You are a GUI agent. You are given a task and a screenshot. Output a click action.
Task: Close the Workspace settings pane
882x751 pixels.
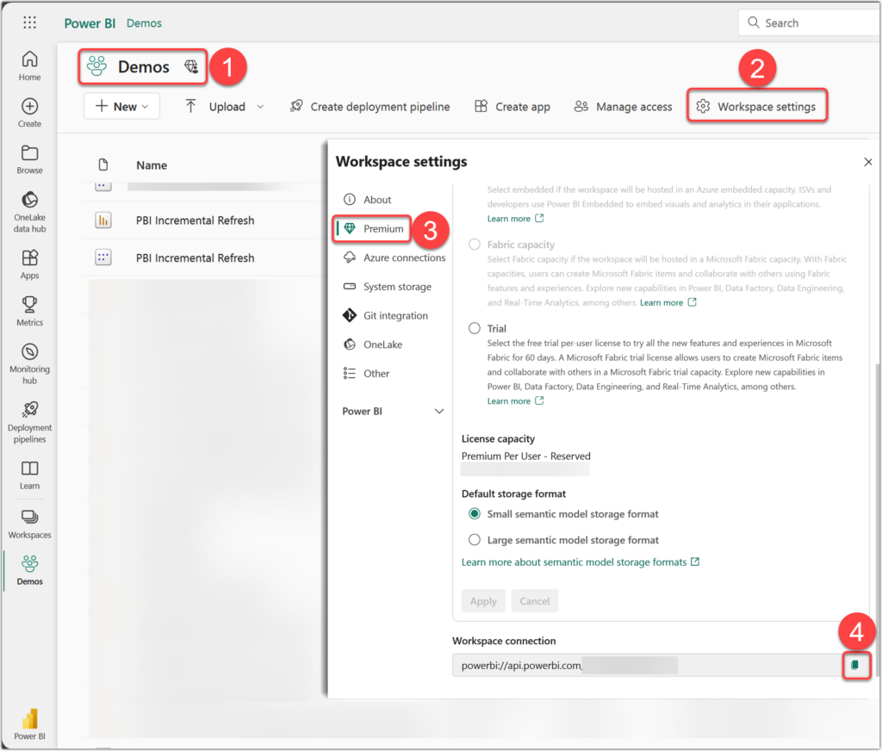868,162
